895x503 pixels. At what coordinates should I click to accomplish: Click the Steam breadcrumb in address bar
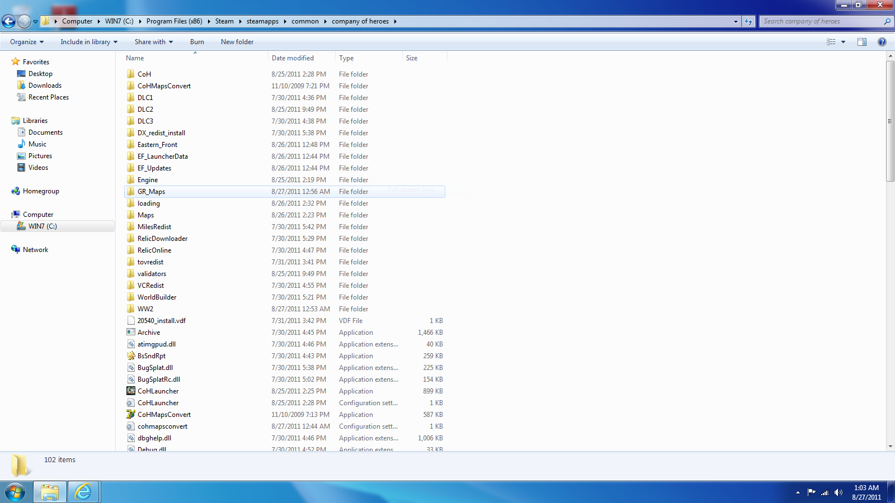tap(224, 21)
